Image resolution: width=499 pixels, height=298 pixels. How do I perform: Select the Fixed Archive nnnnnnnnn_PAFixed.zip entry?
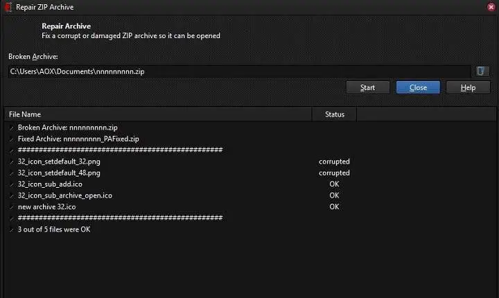pos(78,139)
